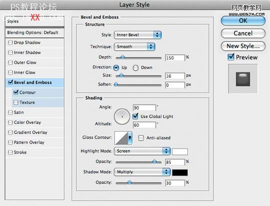Open the Technique dropdown showing Smooth
Screen dimensions: 270x206
(x=134, y=46)
